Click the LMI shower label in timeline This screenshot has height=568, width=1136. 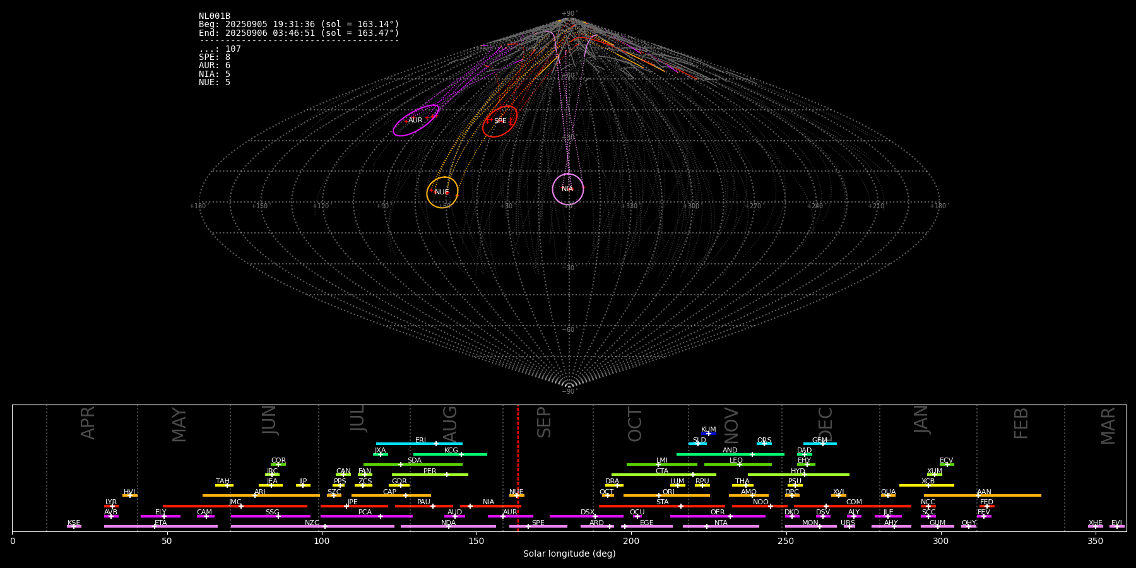pyautogui.click(x=662, y=461)
